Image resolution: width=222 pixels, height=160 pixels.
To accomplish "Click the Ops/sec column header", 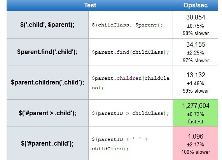I will click(x=196, y=5).
